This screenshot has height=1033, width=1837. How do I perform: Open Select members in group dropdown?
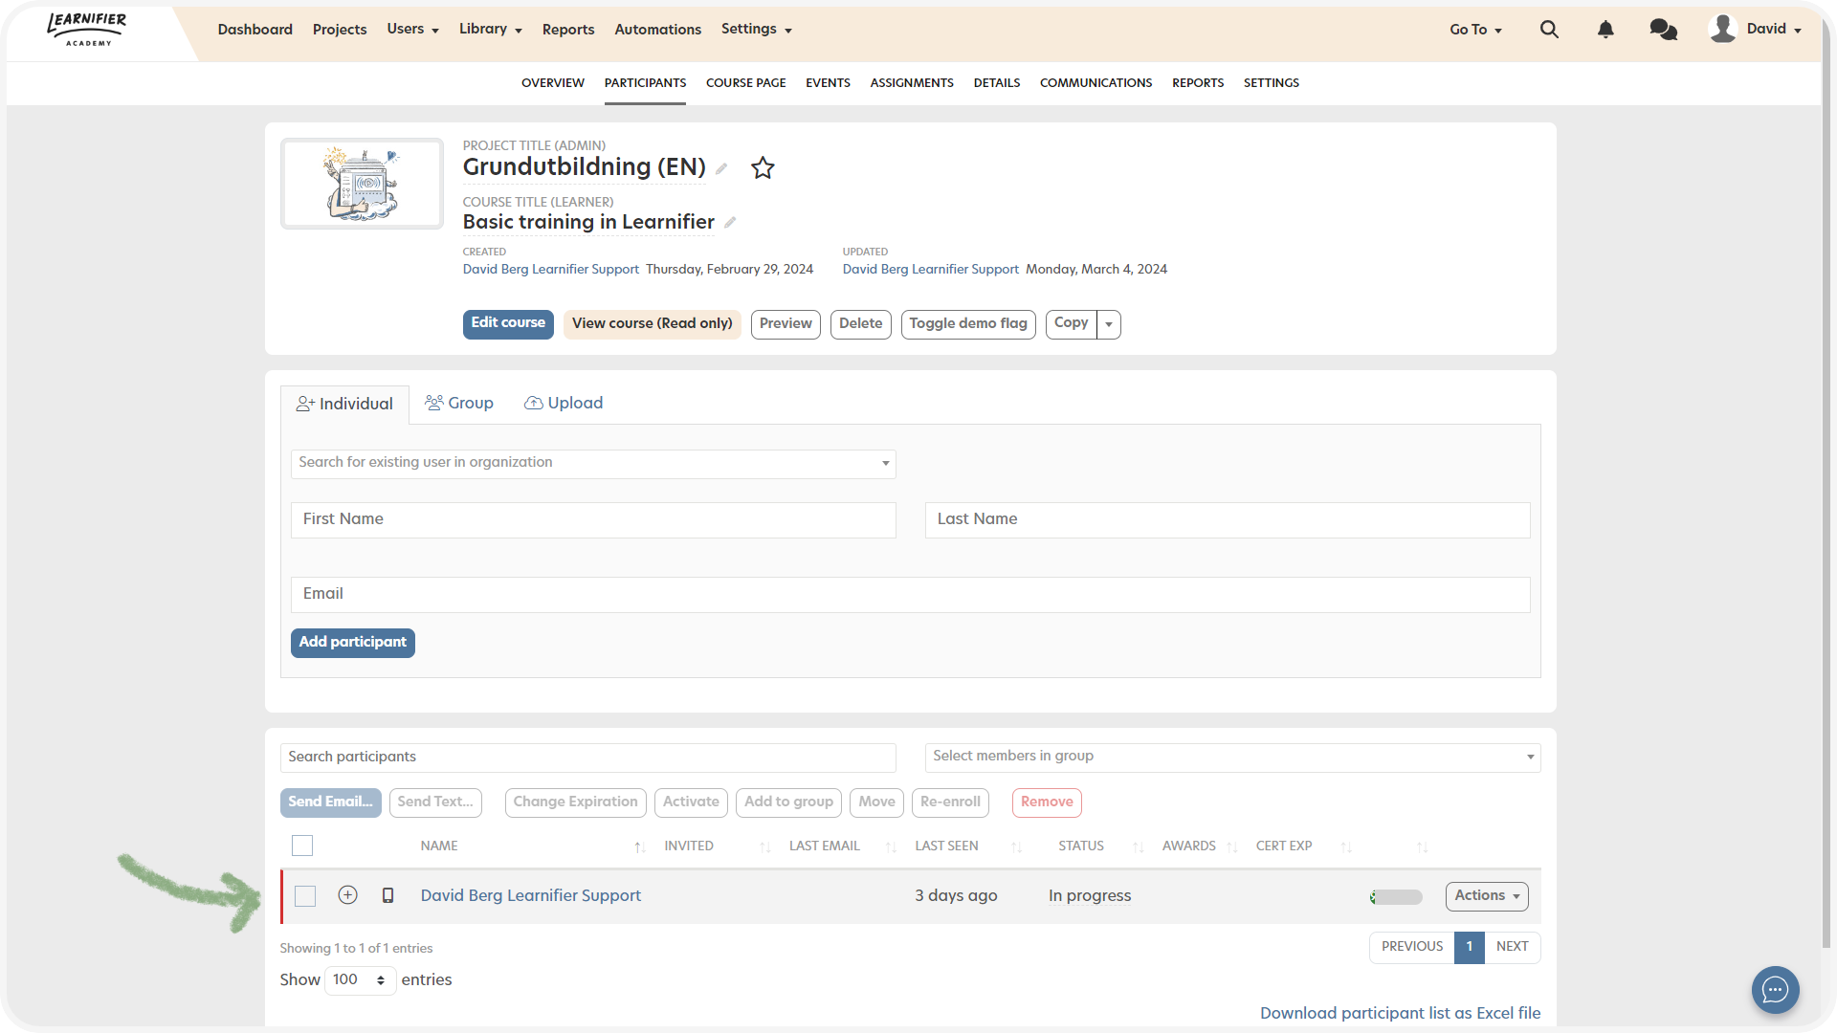pos(1232,757)
